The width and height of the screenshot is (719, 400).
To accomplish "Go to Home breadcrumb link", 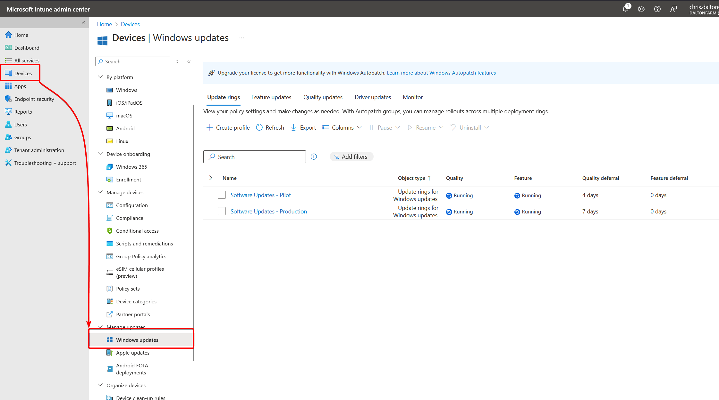I will point(105,24).
